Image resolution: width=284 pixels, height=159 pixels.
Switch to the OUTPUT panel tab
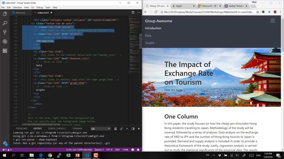point(37,129)
